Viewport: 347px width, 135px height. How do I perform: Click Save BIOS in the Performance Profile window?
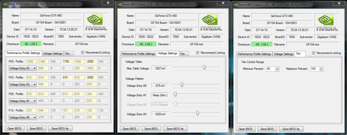point(36,128)
